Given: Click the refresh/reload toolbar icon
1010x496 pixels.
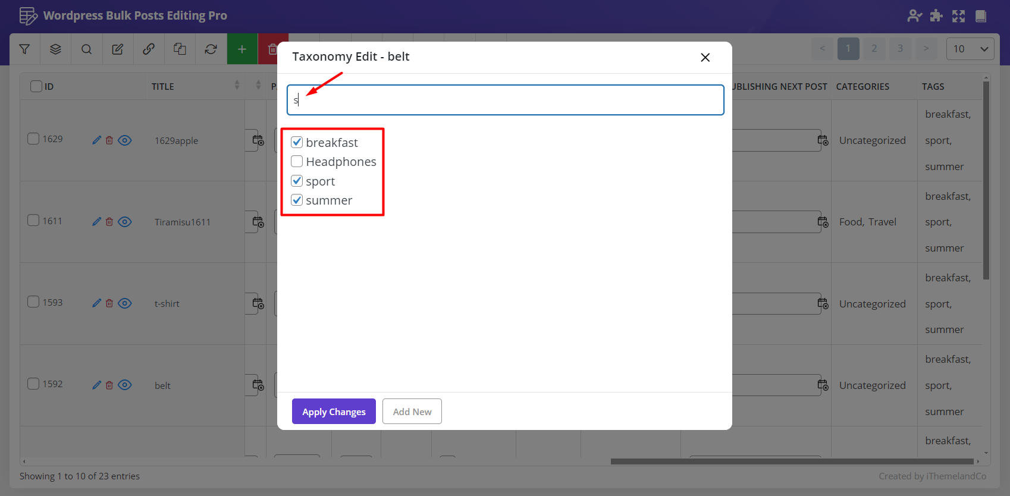Looking at the screenshot, I should pos(211,49).
